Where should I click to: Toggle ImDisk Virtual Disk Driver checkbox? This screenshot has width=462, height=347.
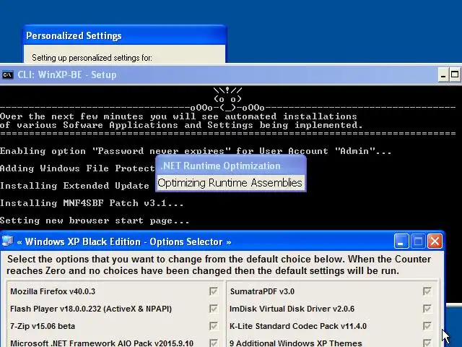click(427, 309)
